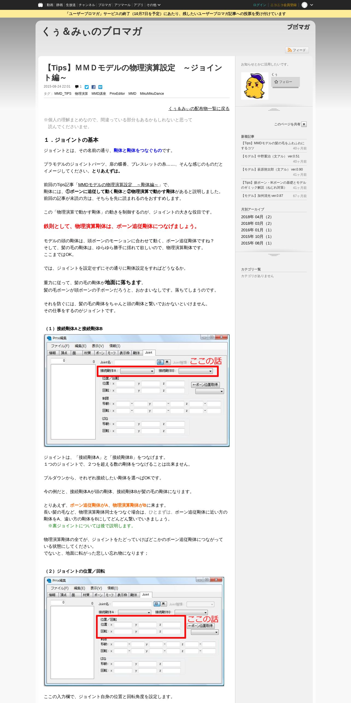Image resolution: width=351 pixels, height=703 pixels.
Task: Share the article via Facebook icon
Action: (x=93, y=87)
